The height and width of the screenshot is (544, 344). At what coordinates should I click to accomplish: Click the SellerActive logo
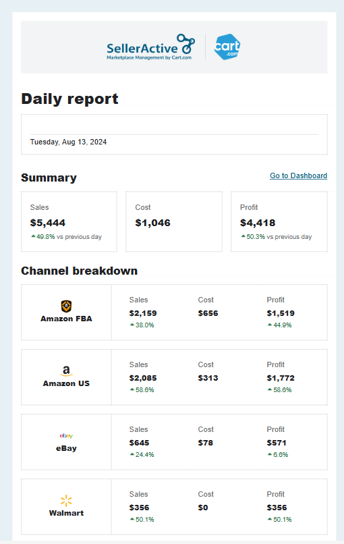click(151, 47)
